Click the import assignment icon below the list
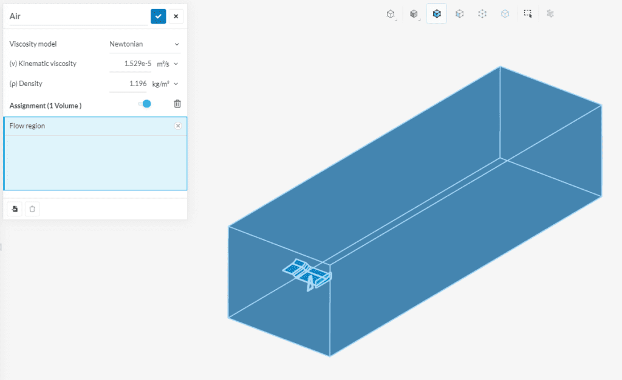The height and width of the screenshot is (380, 622). (x=14, y=208)
